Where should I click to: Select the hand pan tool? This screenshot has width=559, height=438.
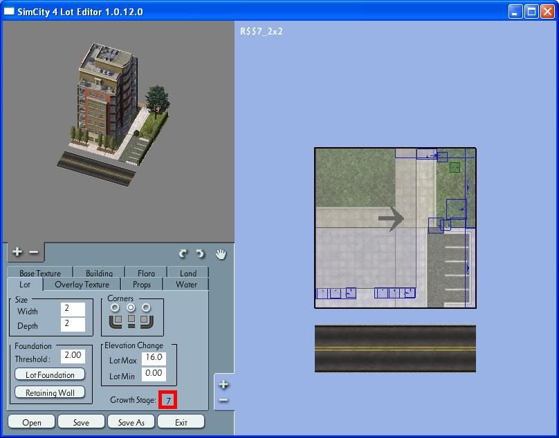(221, 254)
